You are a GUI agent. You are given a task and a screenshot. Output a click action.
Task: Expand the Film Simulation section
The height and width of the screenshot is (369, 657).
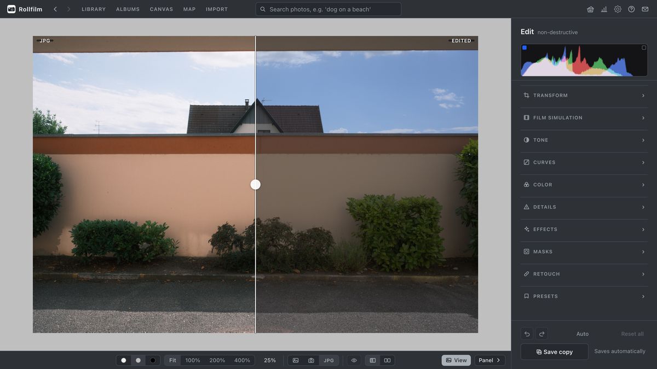[x=584, y=118]
